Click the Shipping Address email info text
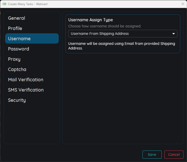The image size is (187, 162). [122, 46]
